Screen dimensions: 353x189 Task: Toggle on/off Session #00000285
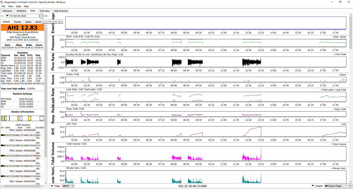pyautogui.click(x=3, y=156)
